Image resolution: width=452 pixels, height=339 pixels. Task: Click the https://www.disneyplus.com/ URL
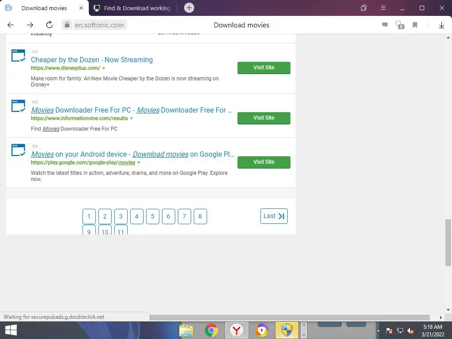point(65,68)
